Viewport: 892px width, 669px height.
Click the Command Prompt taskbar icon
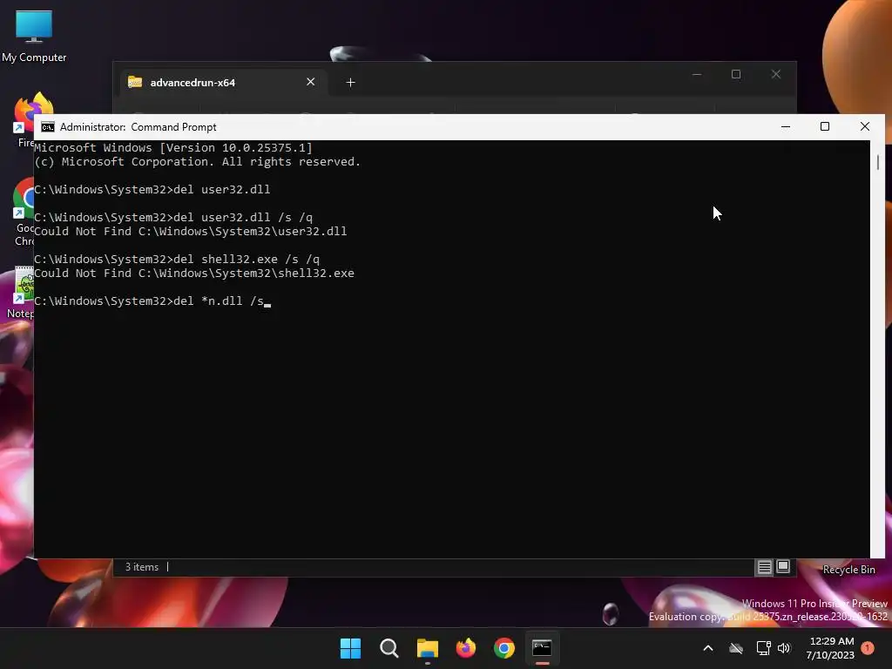542,648
